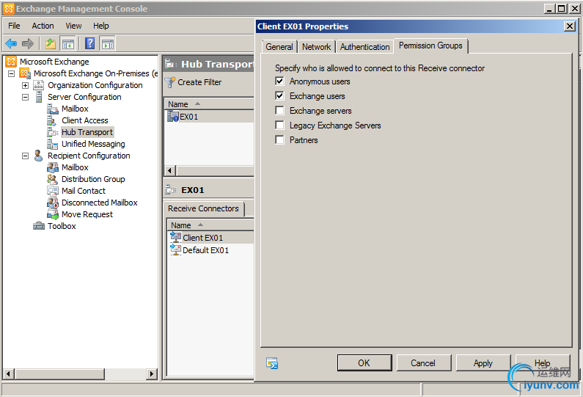Expand the Organization Configuration node
Viewport: 583px width, 397px height.
25,86
